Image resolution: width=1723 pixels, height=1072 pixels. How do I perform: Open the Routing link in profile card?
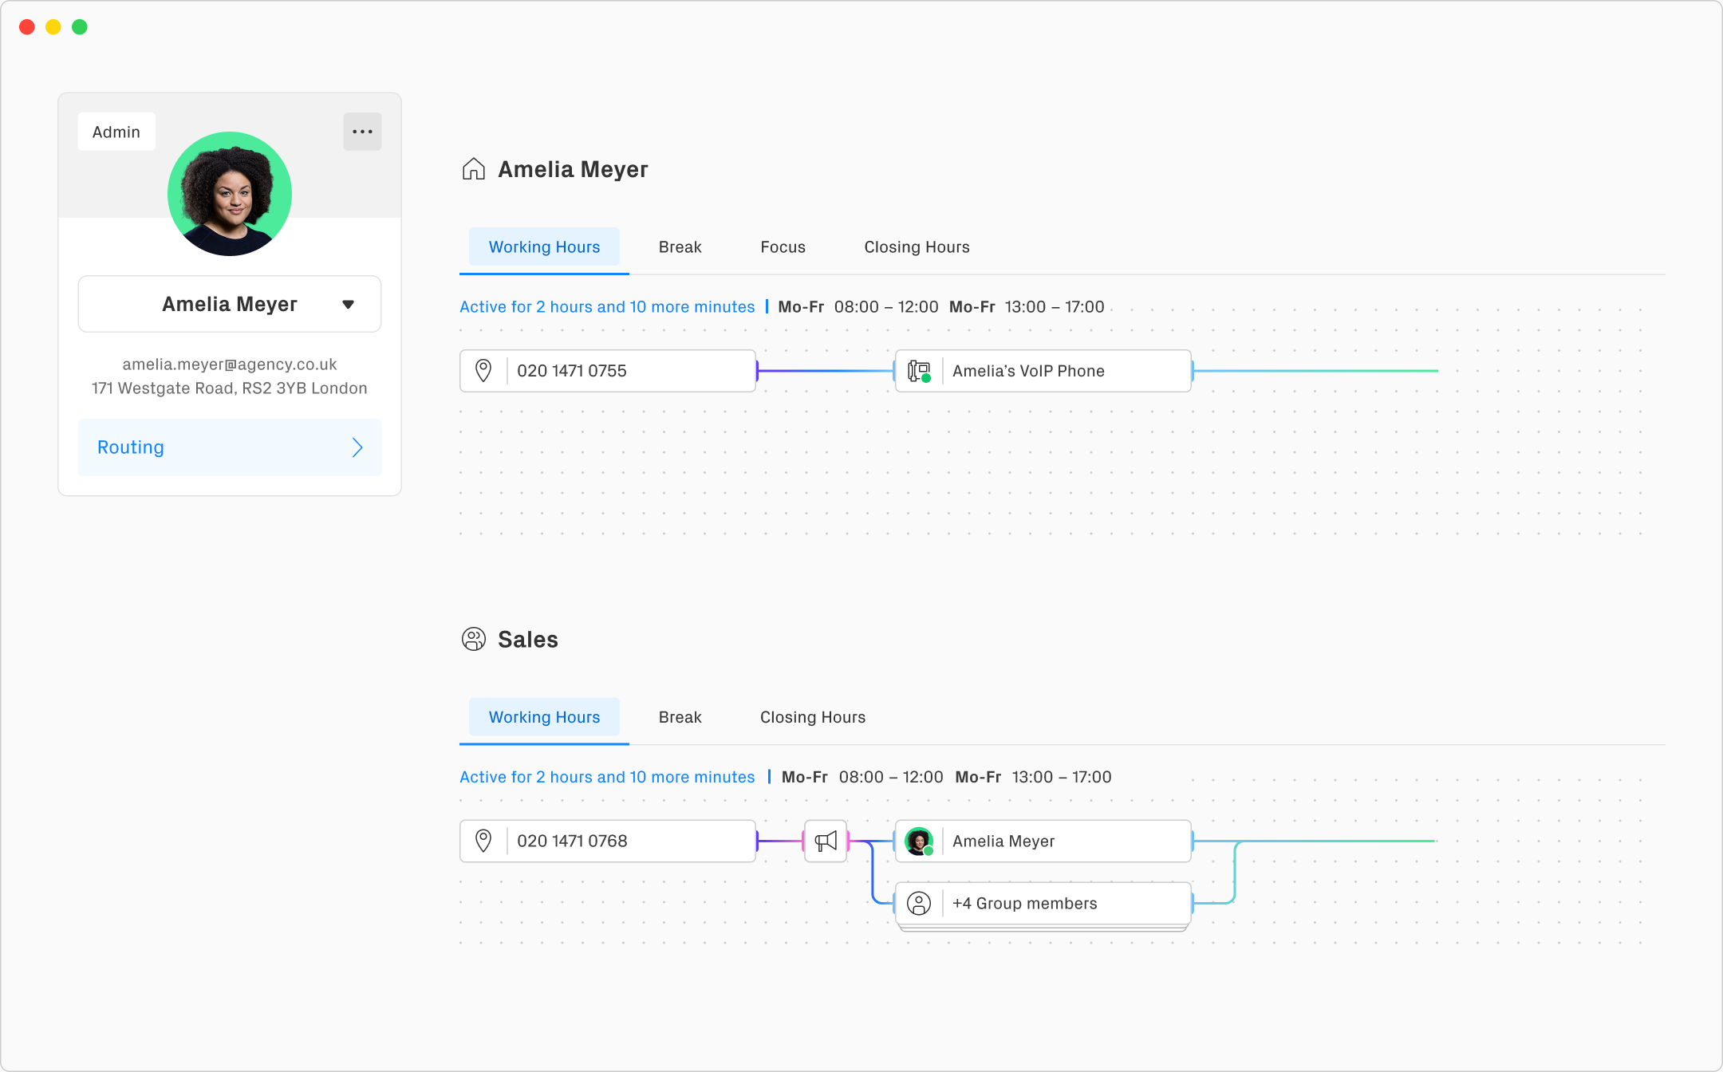pyautogui.click(x=230, y=447)
